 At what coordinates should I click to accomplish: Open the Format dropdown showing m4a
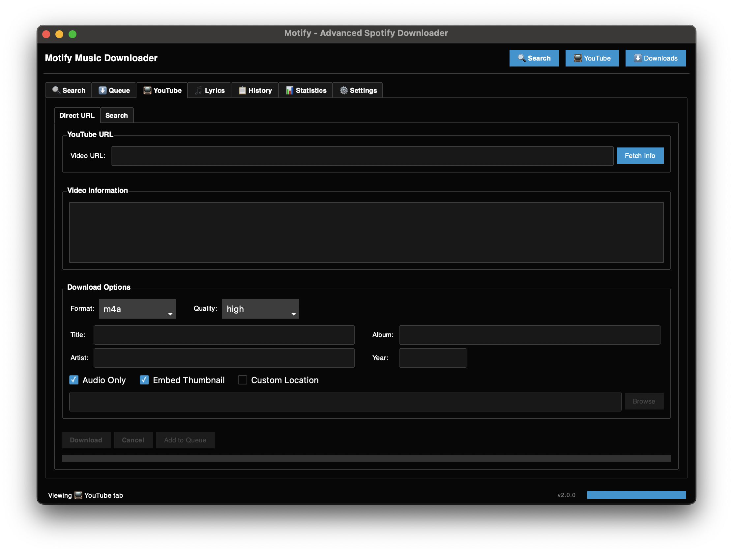pos(137,309)
